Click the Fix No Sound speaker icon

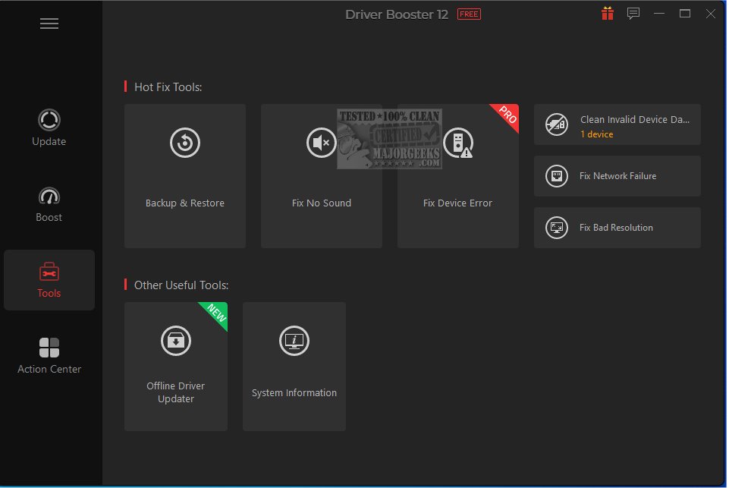(322, 143)
